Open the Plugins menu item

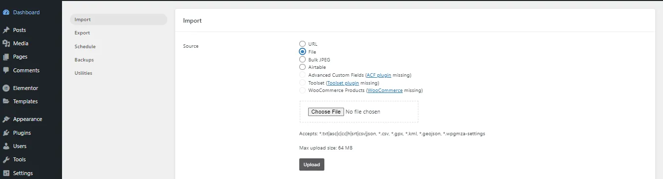[31, 133]
